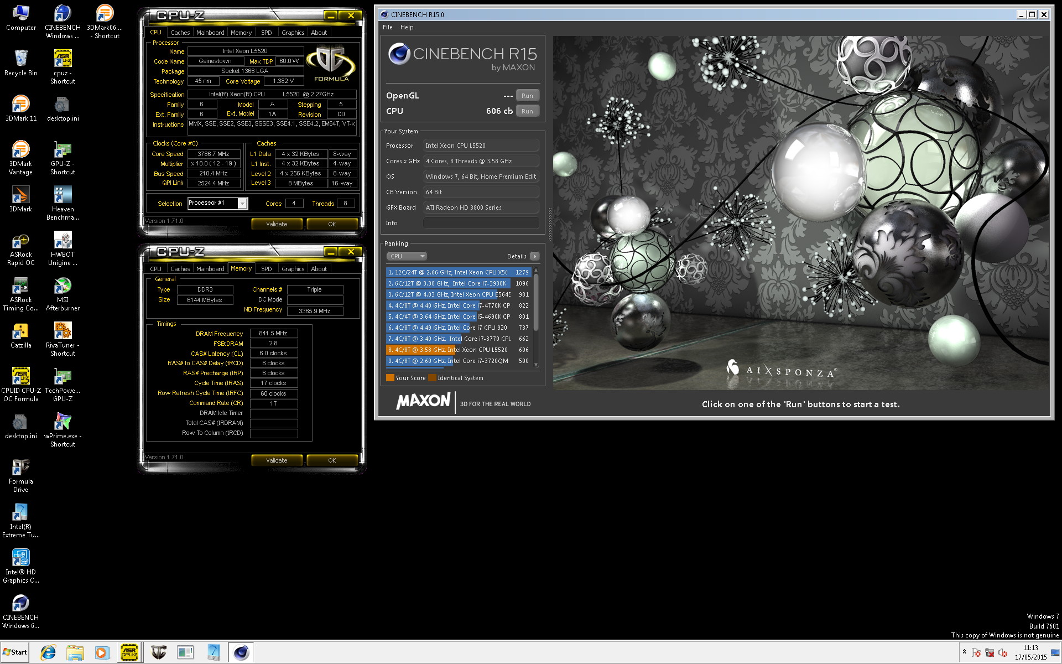
Task: Open the wPrime.exe shortcut icon
Action: click(63, 430)
